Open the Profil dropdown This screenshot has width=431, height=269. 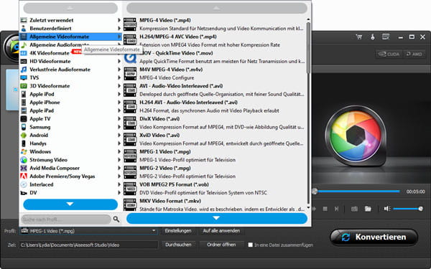pos(88,231)
